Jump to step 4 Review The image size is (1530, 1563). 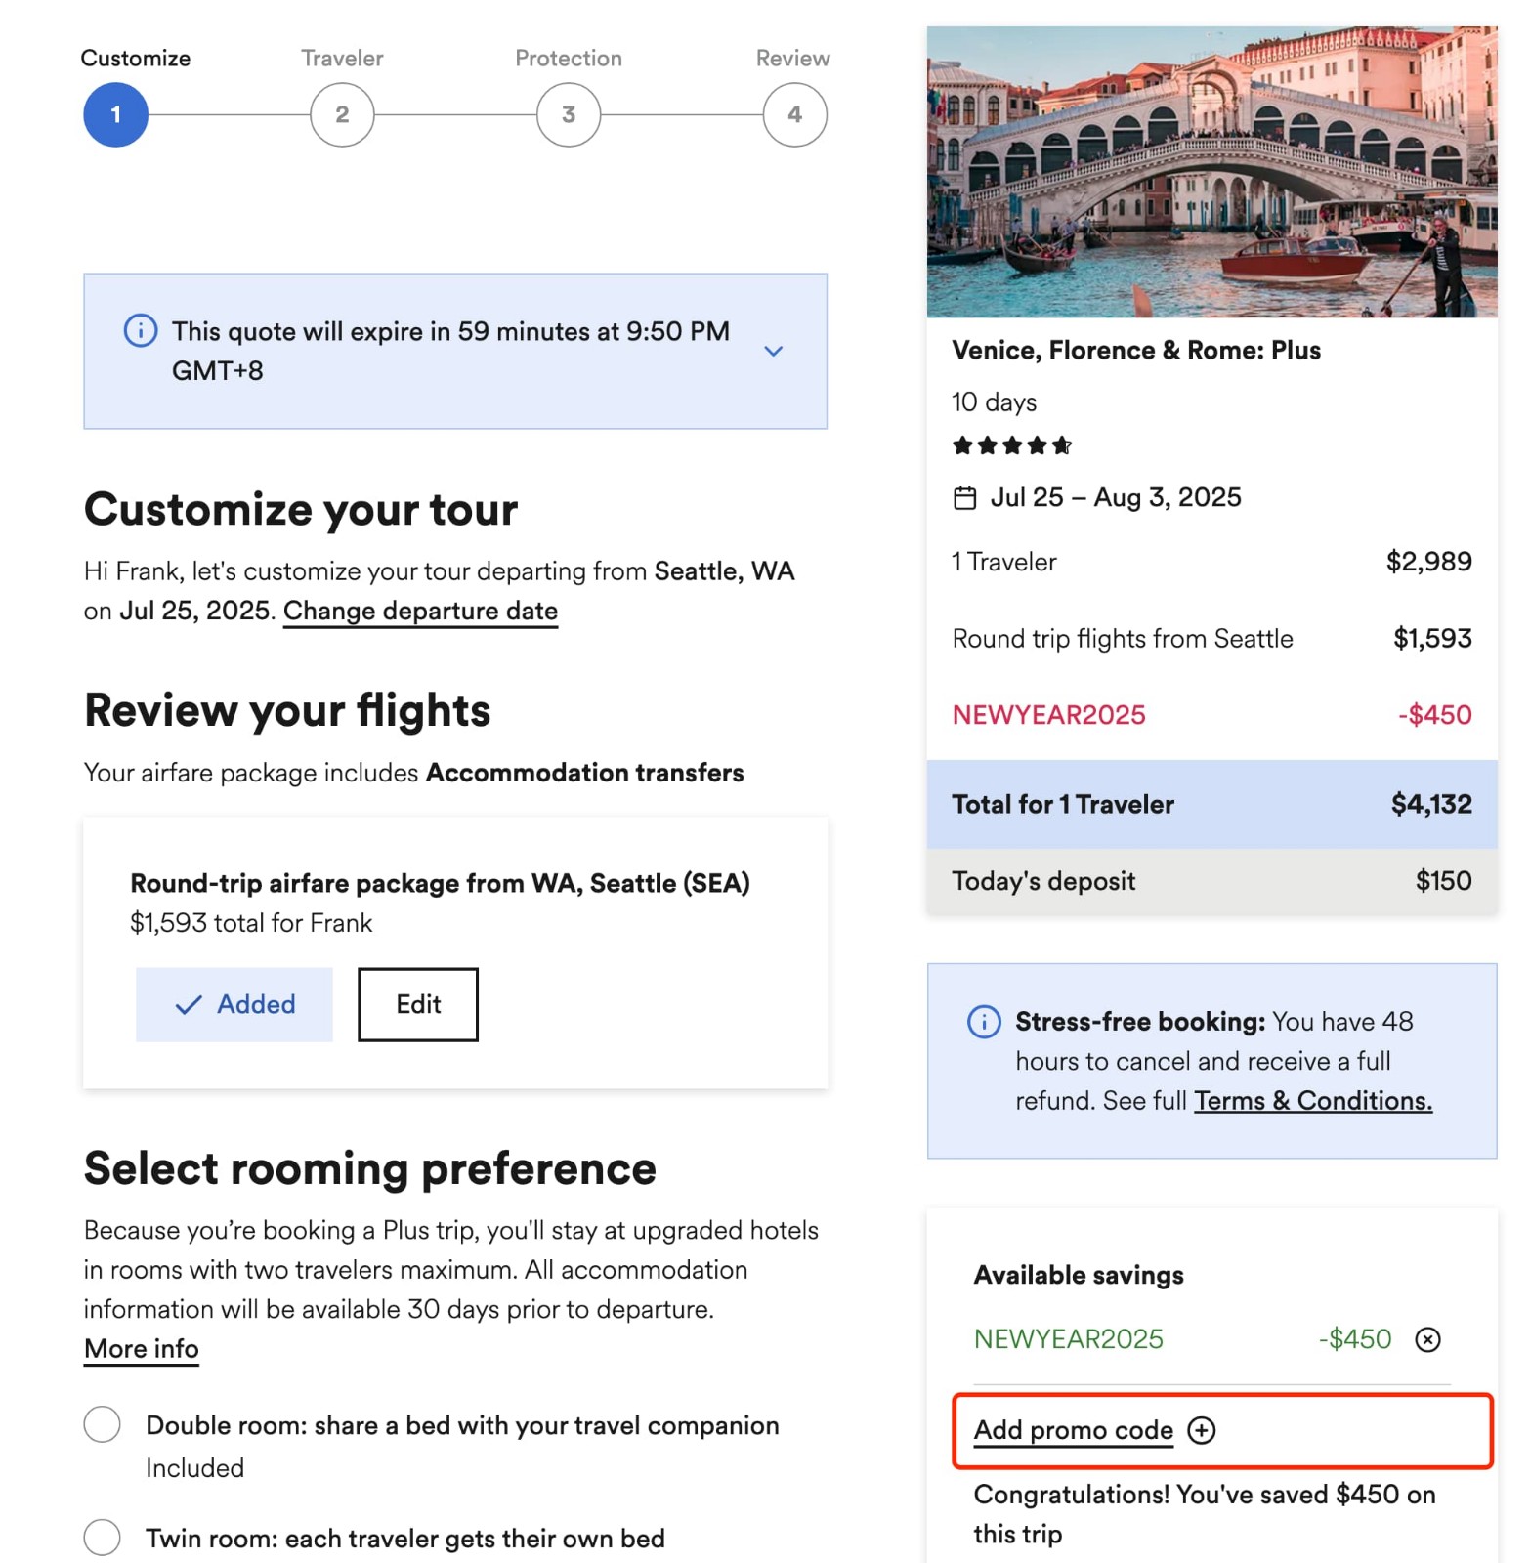(794, 115)
